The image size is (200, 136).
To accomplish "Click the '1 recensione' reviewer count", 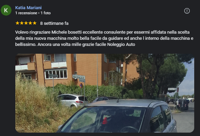I will [x=26, y=13].
